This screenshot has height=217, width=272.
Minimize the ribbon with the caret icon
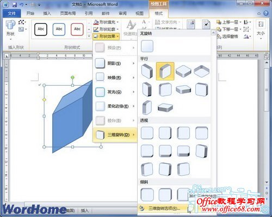tap(259, 14)
